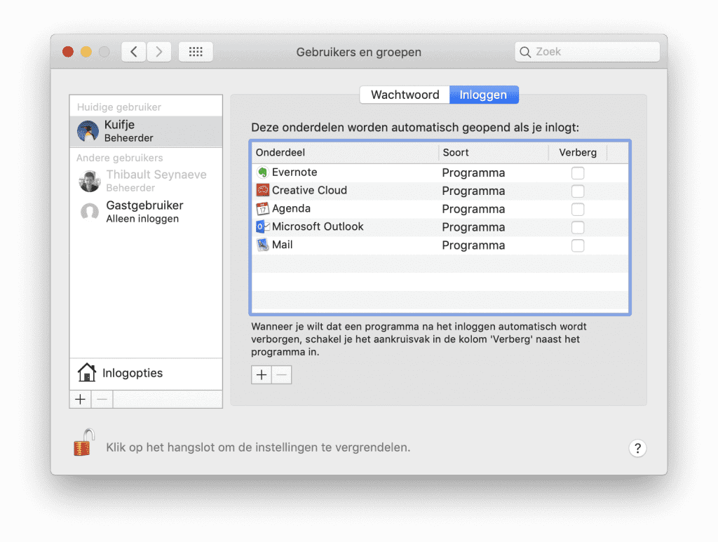Open Inlogopties

coord(146,373)
